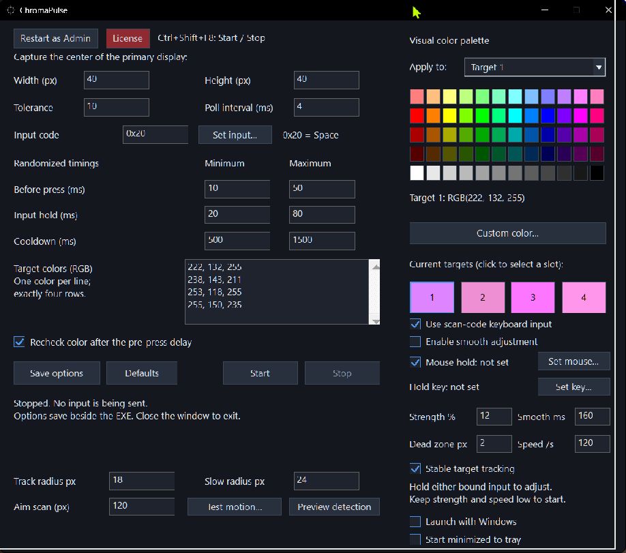
Task: Save current settings with Save options
Action: point(57,373)
